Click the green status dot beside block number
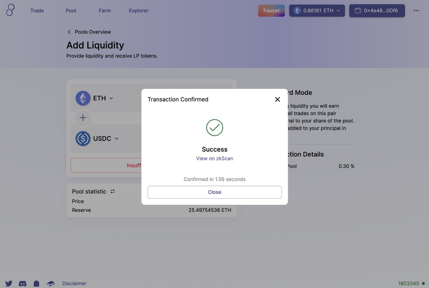 pyautogui.click(x=423, y=283)
